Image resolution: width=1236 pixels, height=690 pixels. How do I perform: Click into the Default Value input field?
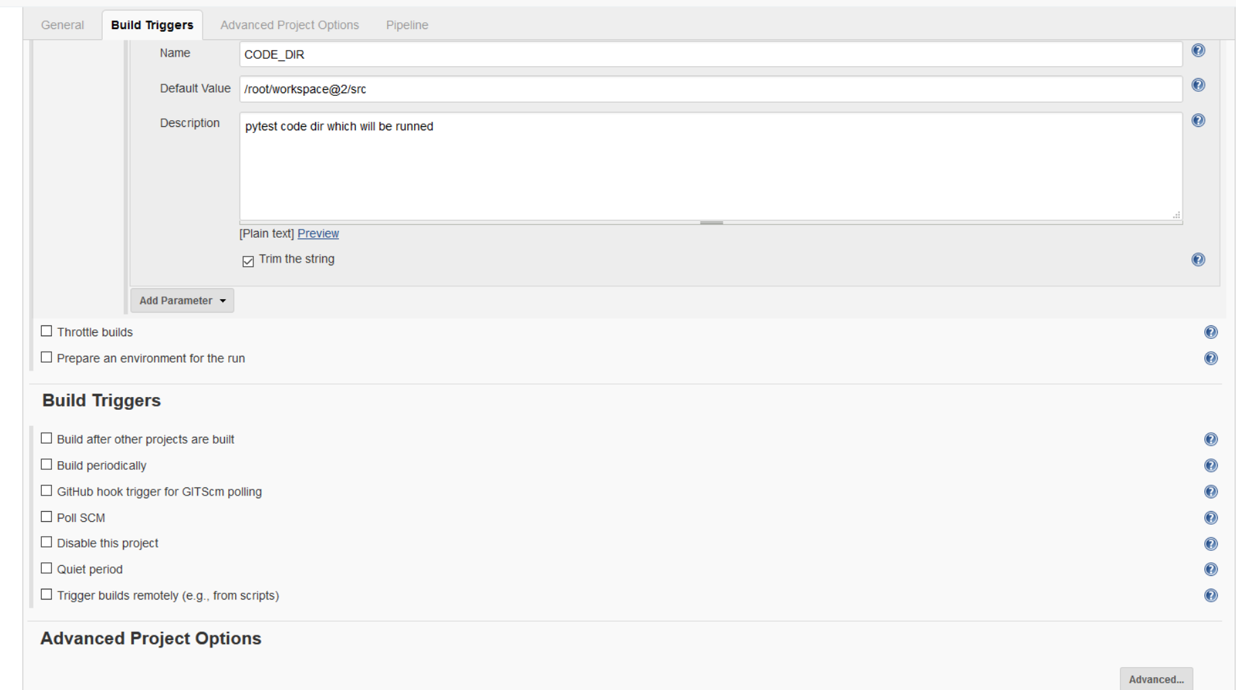click(710, 89)
